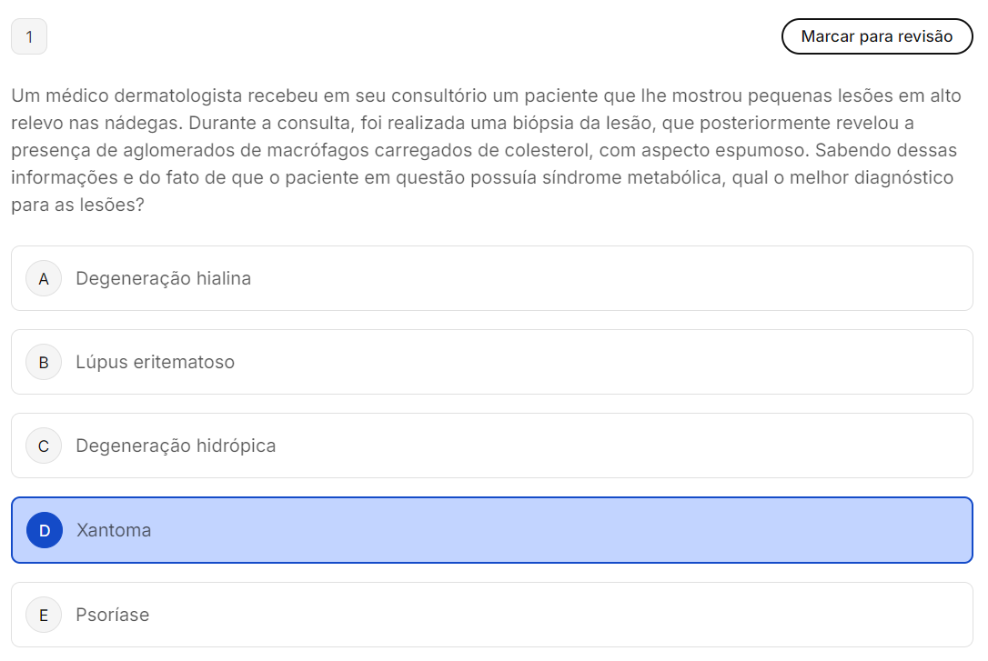988x661 pixels.
Task: Pick the Degeneração hidrópica answer text
Action: click(x=176, y=446)
